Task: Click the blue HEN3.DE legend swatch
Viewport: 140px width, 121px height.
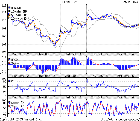Action: tap(9, 8)
